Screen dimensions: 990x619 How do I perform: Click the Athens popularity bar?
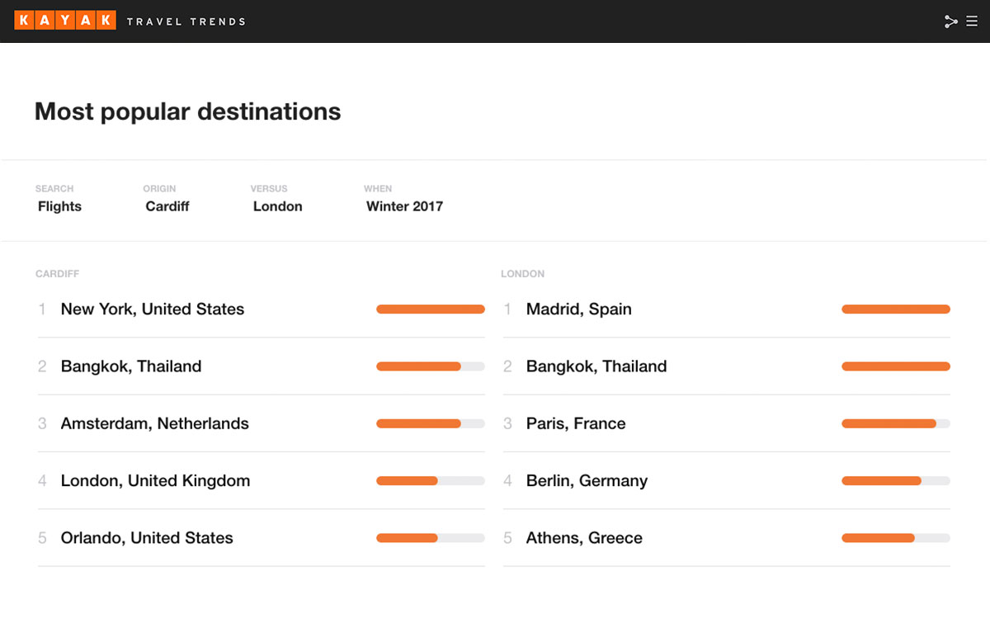click(896, 538)
